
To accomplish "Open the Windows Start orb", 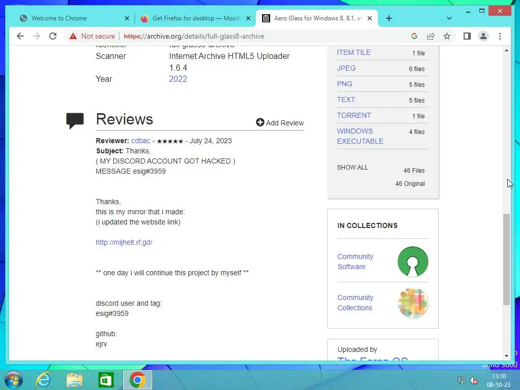I will 14,380.
